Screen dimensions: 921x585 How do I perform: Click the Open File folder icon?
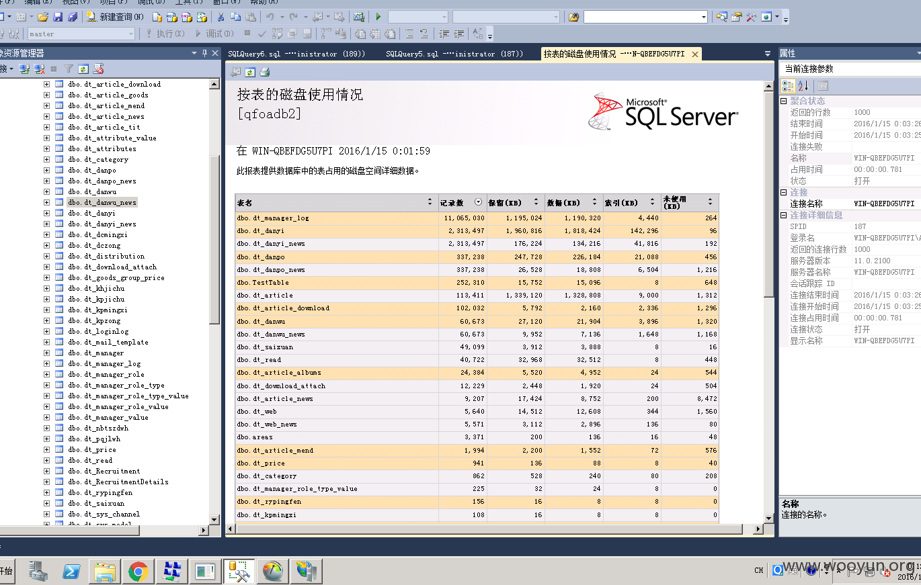point(43,17)
